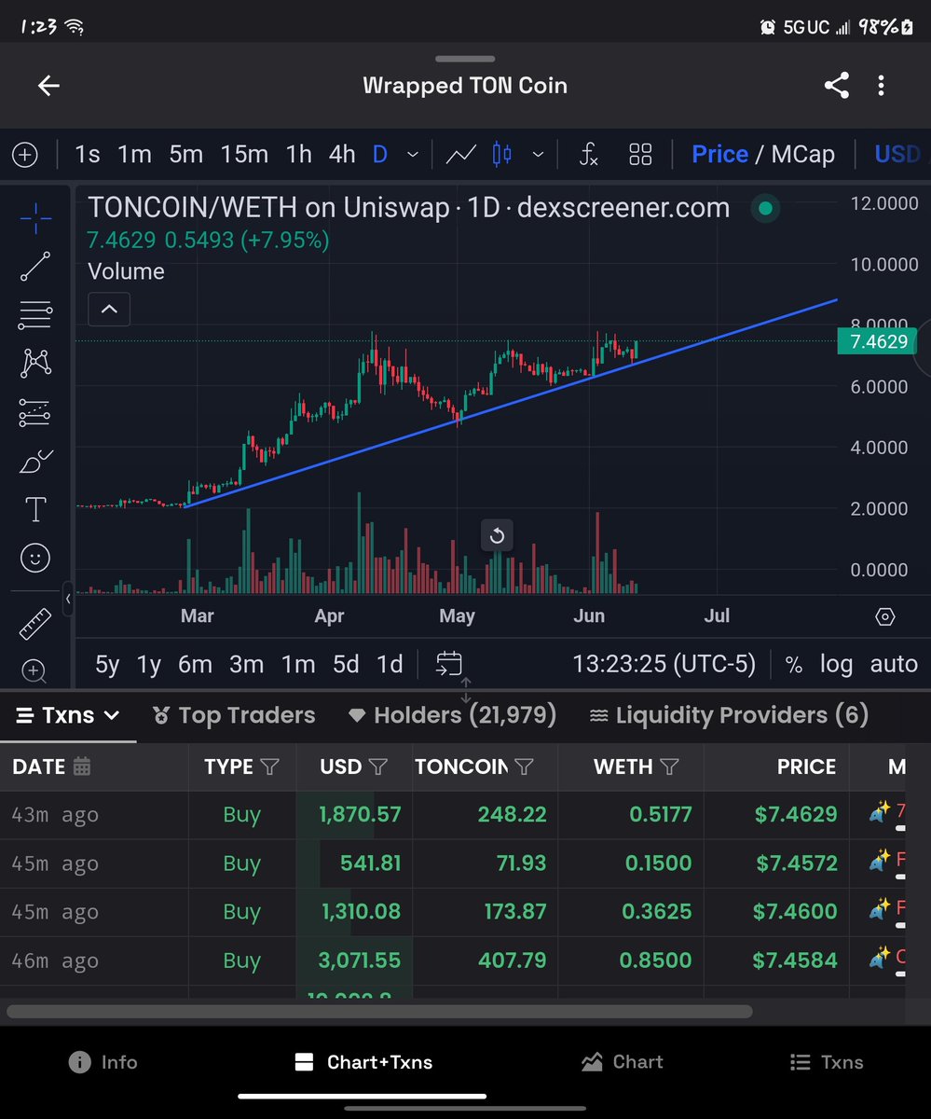Switch to Liquidity Providers (6) tab
The image size is (931, 1119).
pos(729,715)
